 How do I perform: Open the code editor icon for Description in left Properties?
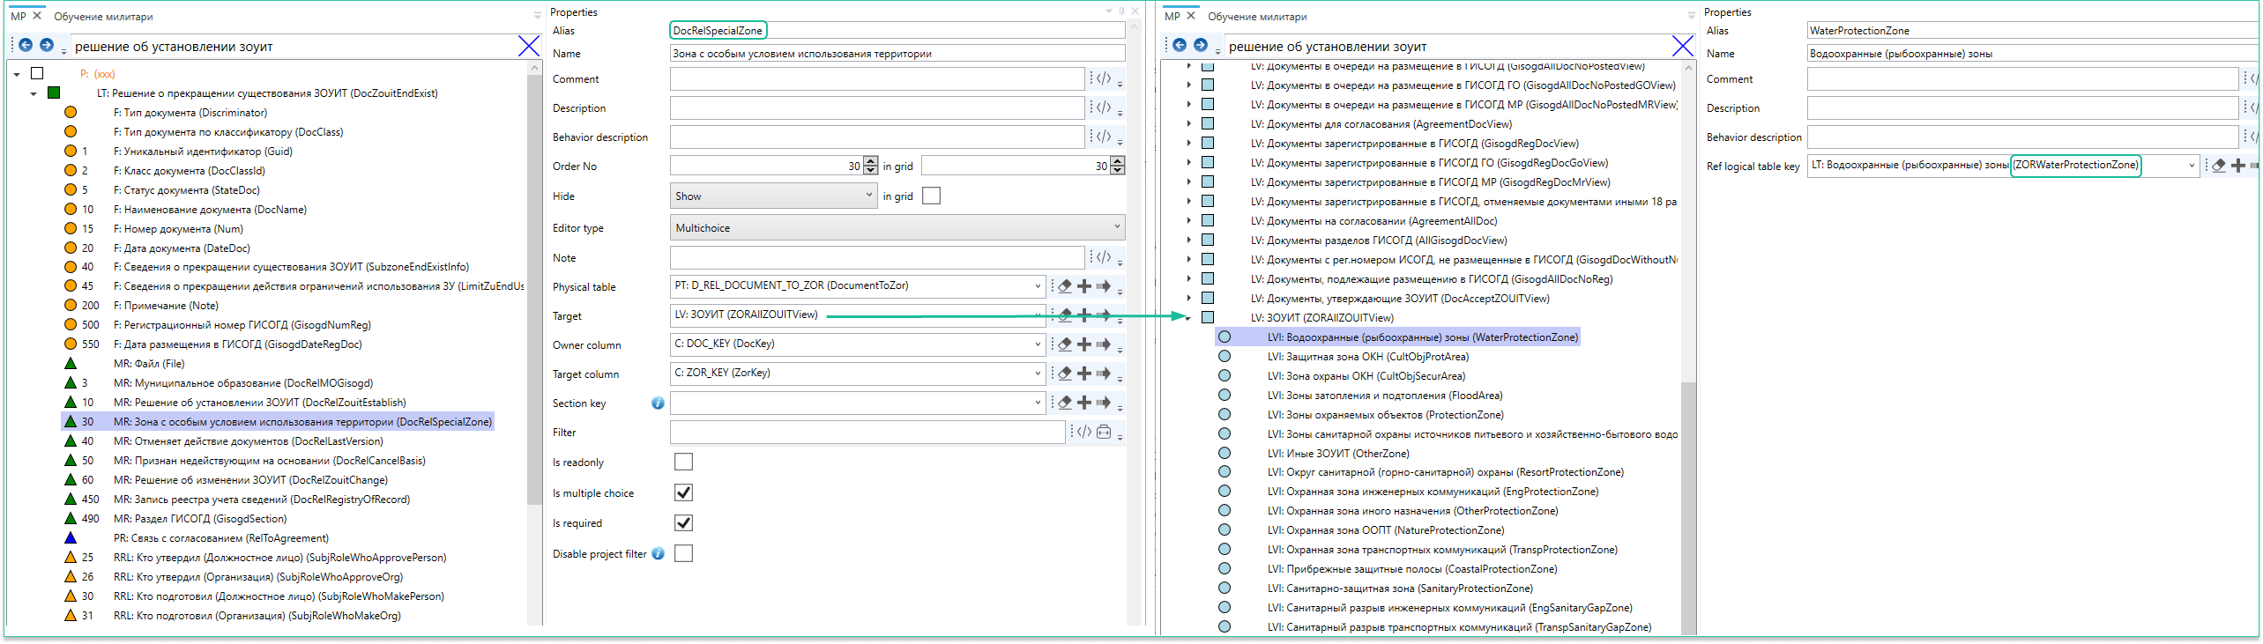pyautogui.click(x=1104, y=107)
